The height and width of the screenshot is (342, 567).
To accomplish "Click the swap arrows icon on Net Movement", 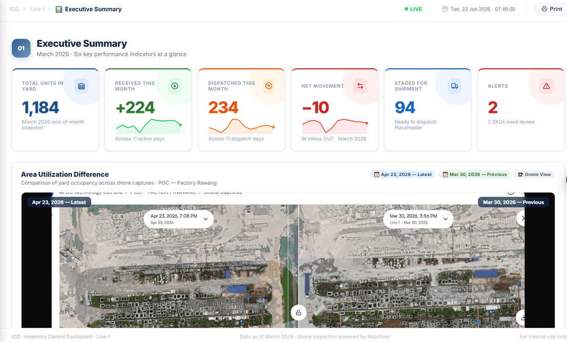I will [360, 86].
